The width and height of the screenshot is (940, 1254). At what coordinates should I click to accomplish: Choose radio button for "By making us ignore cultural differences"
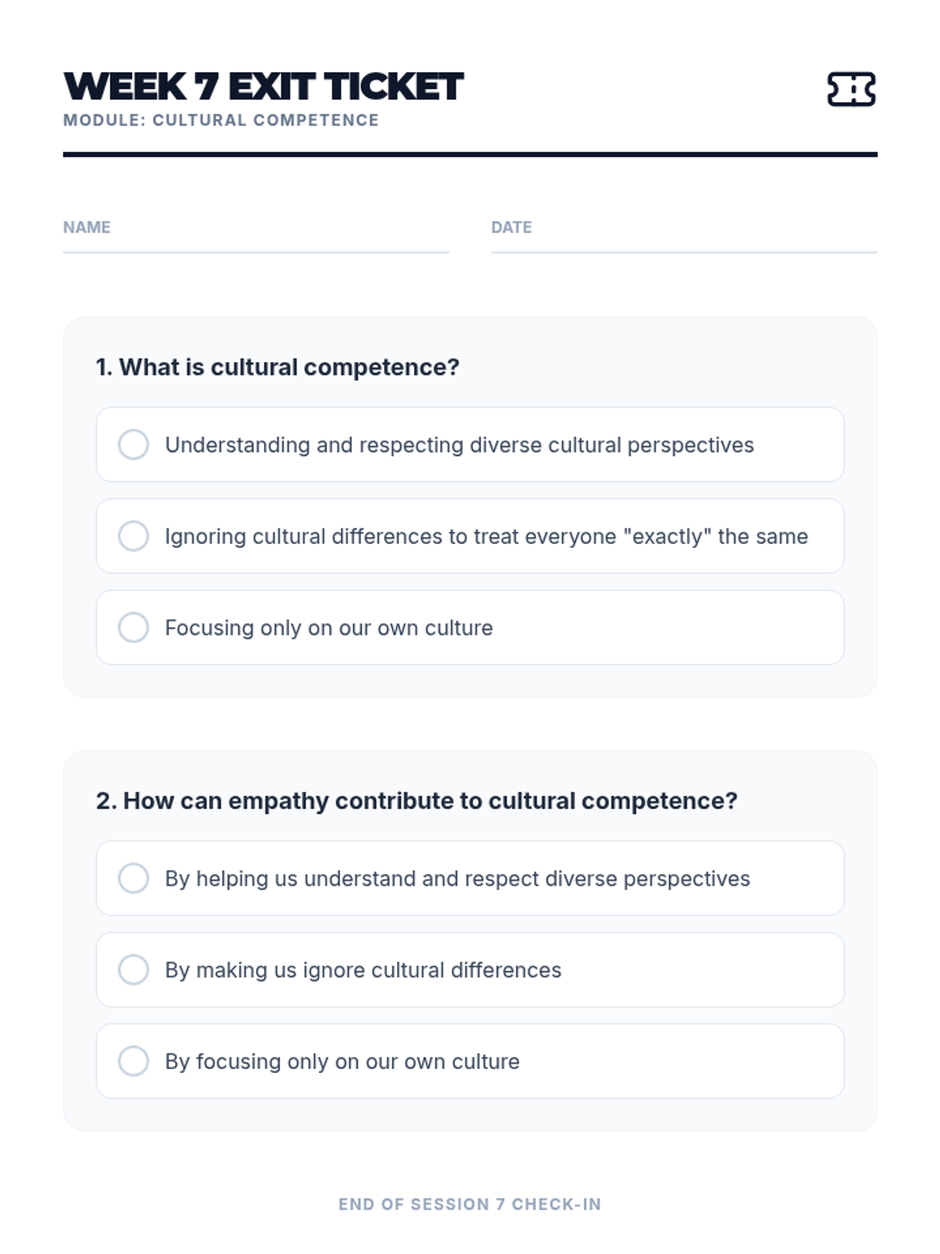(x=133, y=969)
